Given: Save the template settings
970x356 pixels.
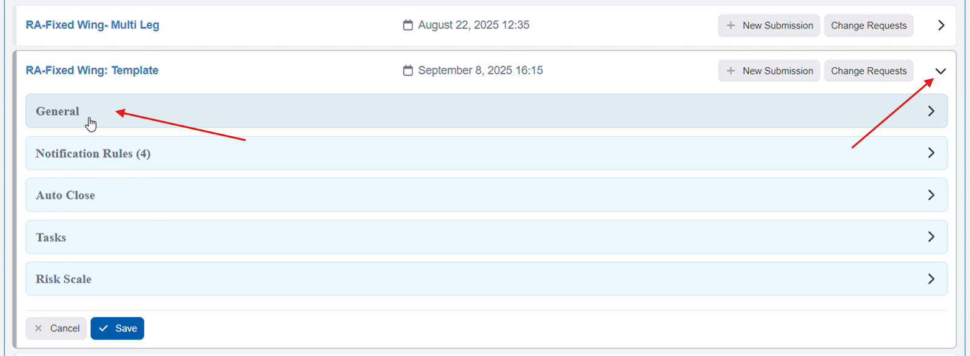Looking at the screenshot, I should tap(118, 328).
